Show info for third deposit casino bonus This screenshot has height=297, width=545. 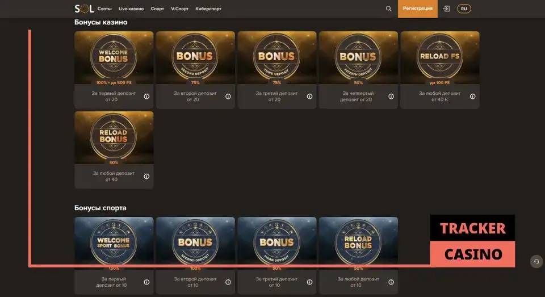pos(310,97)
